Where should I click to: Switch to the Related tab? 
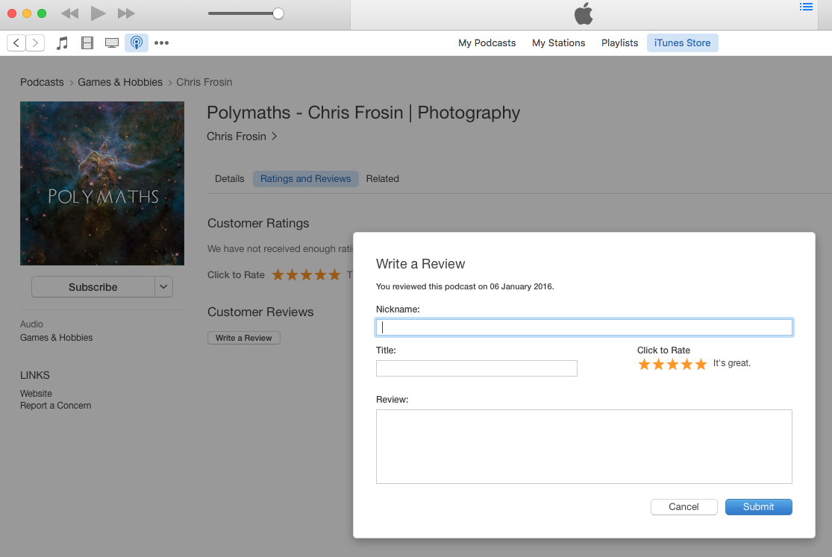383,179
